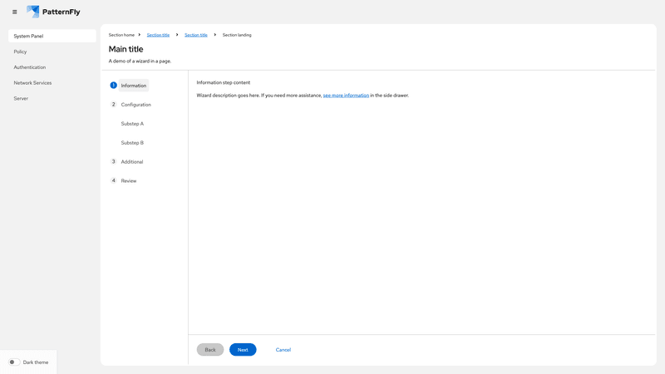Open first Section title breadcrumb link
Image resolution: width=665 pixels, height=374 pixels.
pyautogui.click(x=158, y=35)
